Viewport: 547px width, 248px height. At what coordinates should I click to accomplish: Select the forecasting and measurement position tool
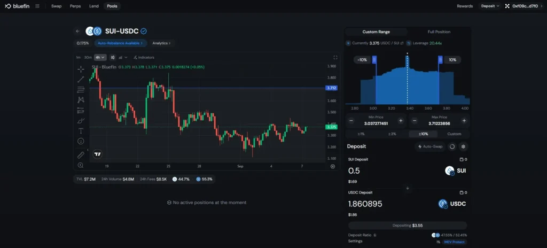(81, 111)
